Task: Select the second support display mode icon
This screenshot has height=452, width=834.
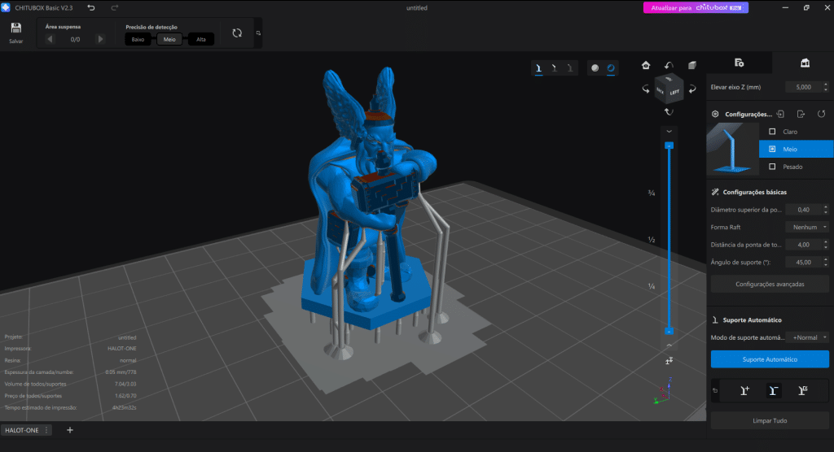Action: [554, 68]
